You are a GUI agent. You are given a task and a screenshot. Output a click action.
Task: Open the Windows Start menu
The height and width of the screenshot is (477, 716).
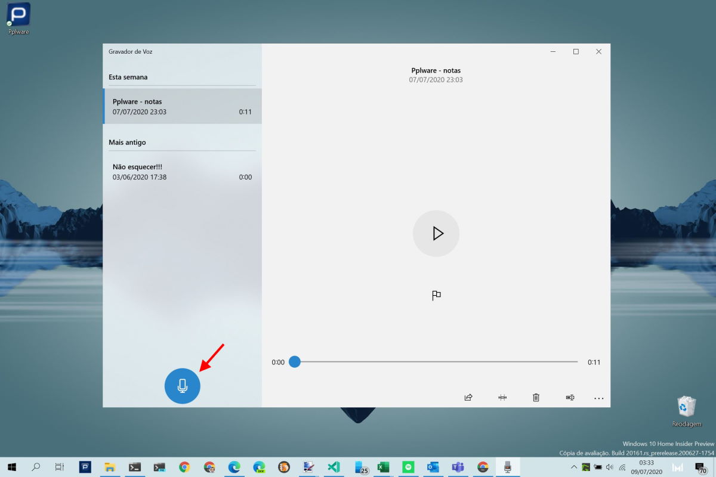coord(11,467)
